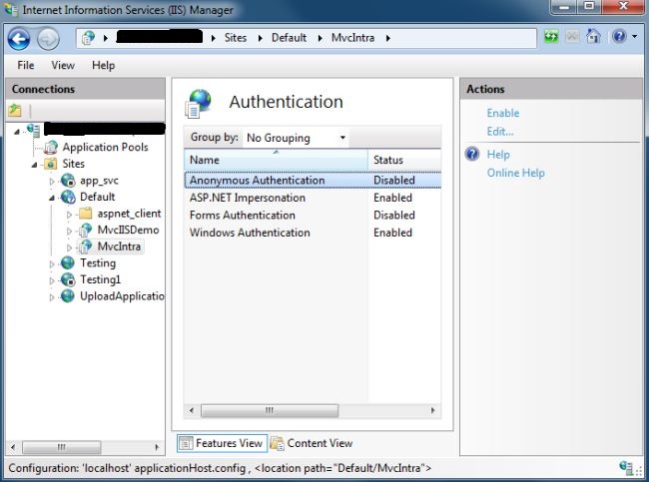Viewport: 649px width, 482px height.
Task: Click the address bar start page icon
Action: pyautogui.click(x=88, y=38)
